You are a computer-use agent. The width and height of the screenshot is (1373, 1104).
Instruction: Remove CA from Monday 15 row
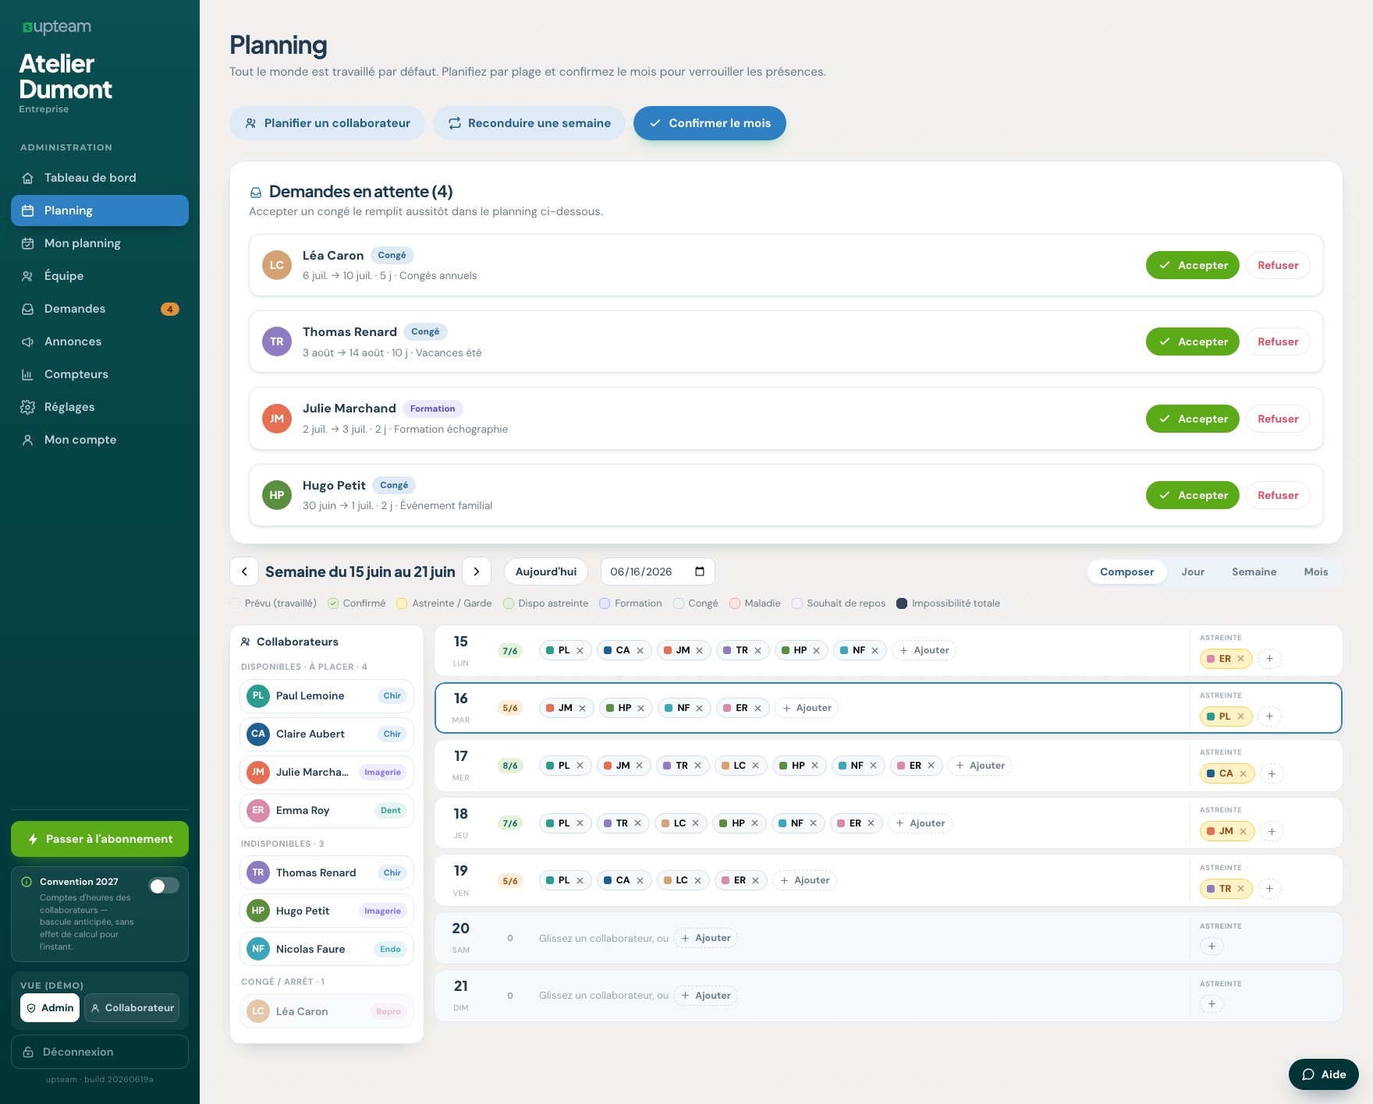coord(640,651)
